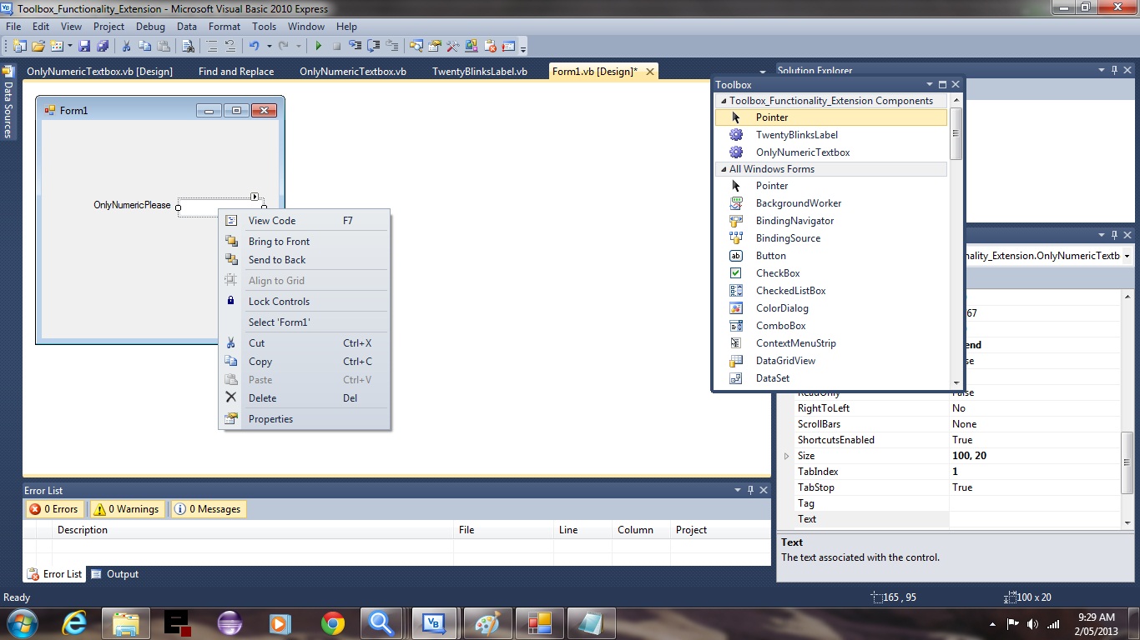Enable the 0 Messages filter
1140x640 pixels.
coord(208,508)
